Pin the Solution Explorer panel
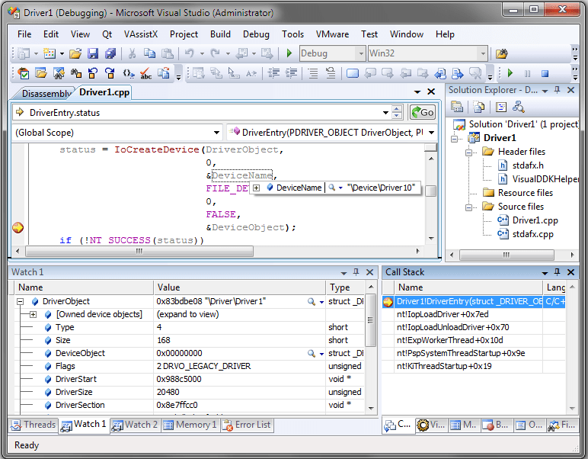Viewport: 588px width, 459px height. coord(558,90)
